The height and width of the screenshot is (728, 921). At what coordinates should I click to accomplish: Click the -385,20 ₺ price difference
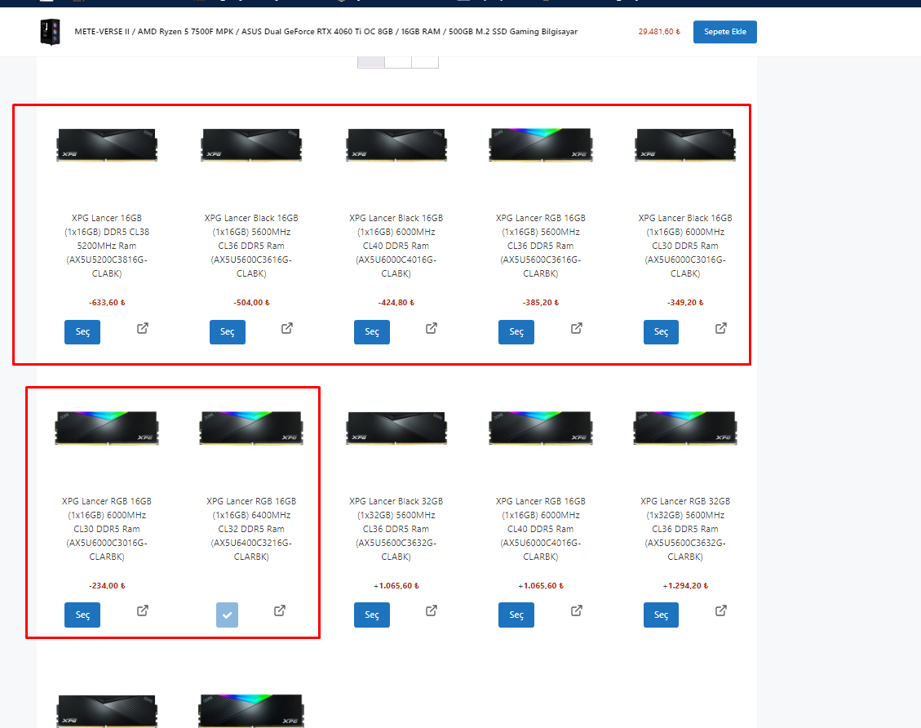pyautogui.click(x=541, y=303)
